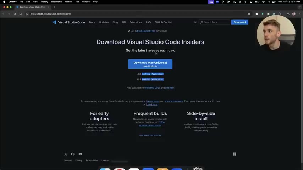Click the browser back arrow

pyautogui.click(x=4, y=14)
